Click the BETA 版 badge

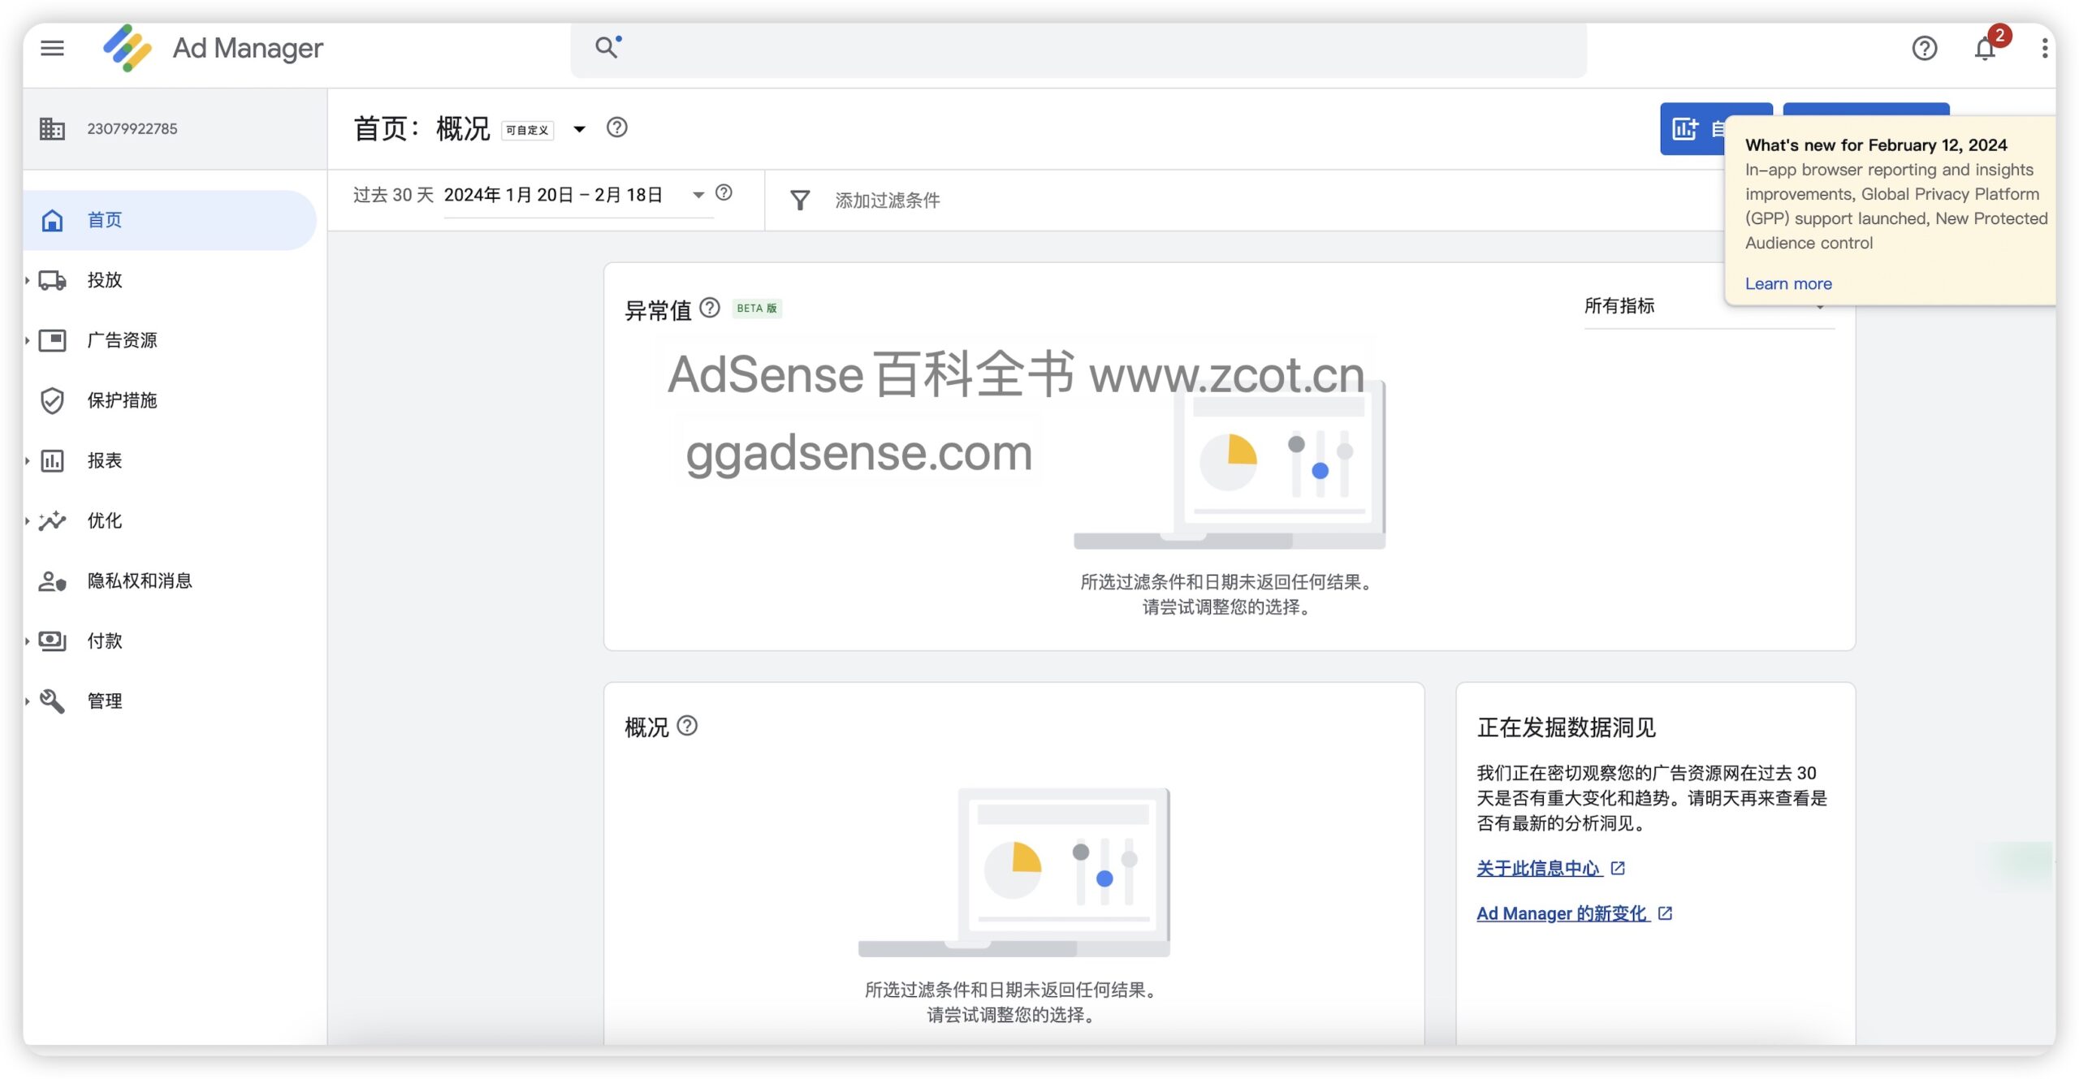756,309
